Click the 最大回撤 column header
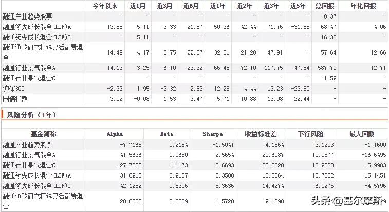Image resolution: width=389 pixels, height=212 pixels. tap(362, 134)
